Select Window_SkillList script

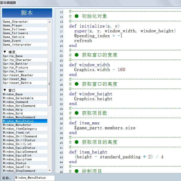(x=25, y=144)
